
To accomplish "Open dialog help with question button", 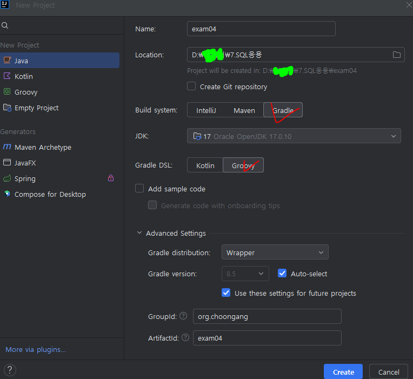I will tap(10, 370).
